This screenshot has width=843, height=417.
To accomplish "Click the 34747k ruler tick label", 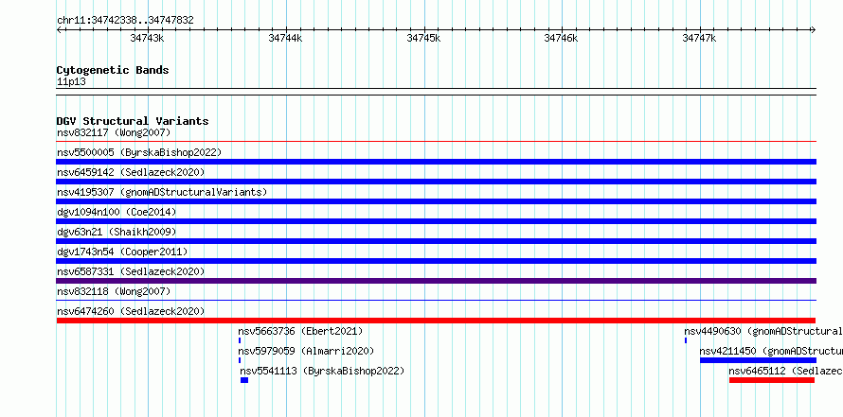I will point(699,38).
